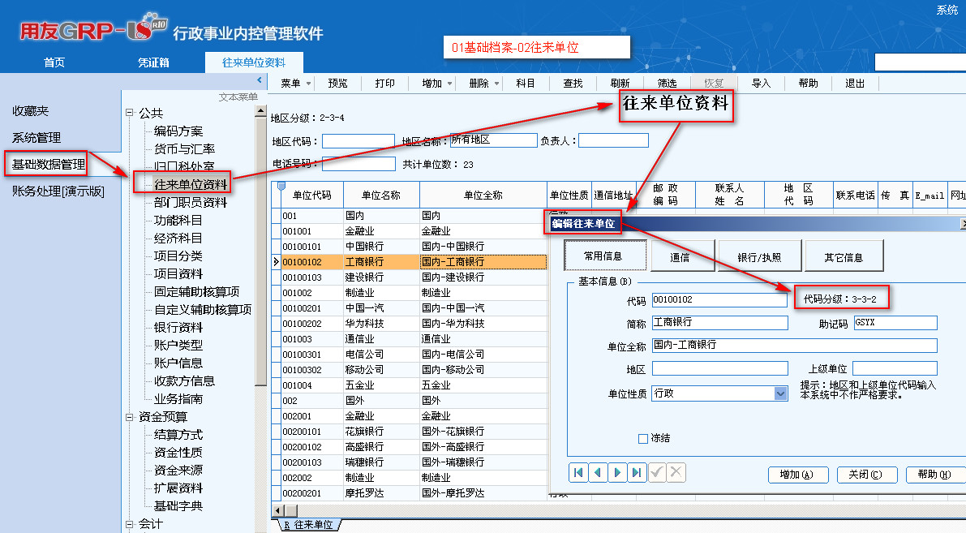Click the 增加(A) button in dialog

coord(796,475)
